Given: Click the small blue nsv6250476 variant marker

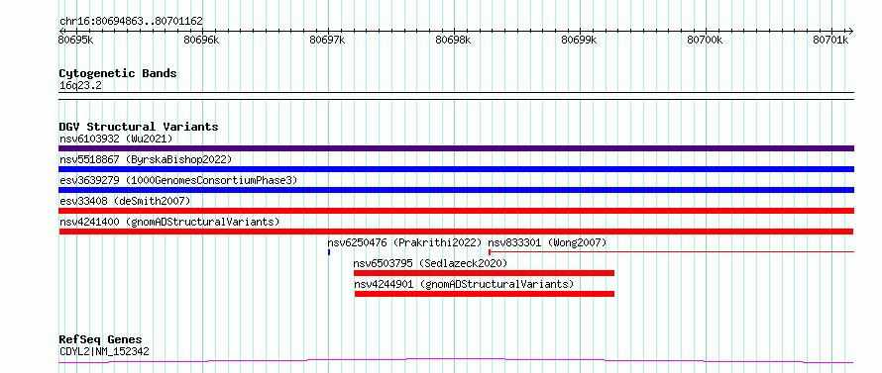Looking at the screenshot, I should tap(328, 252).
